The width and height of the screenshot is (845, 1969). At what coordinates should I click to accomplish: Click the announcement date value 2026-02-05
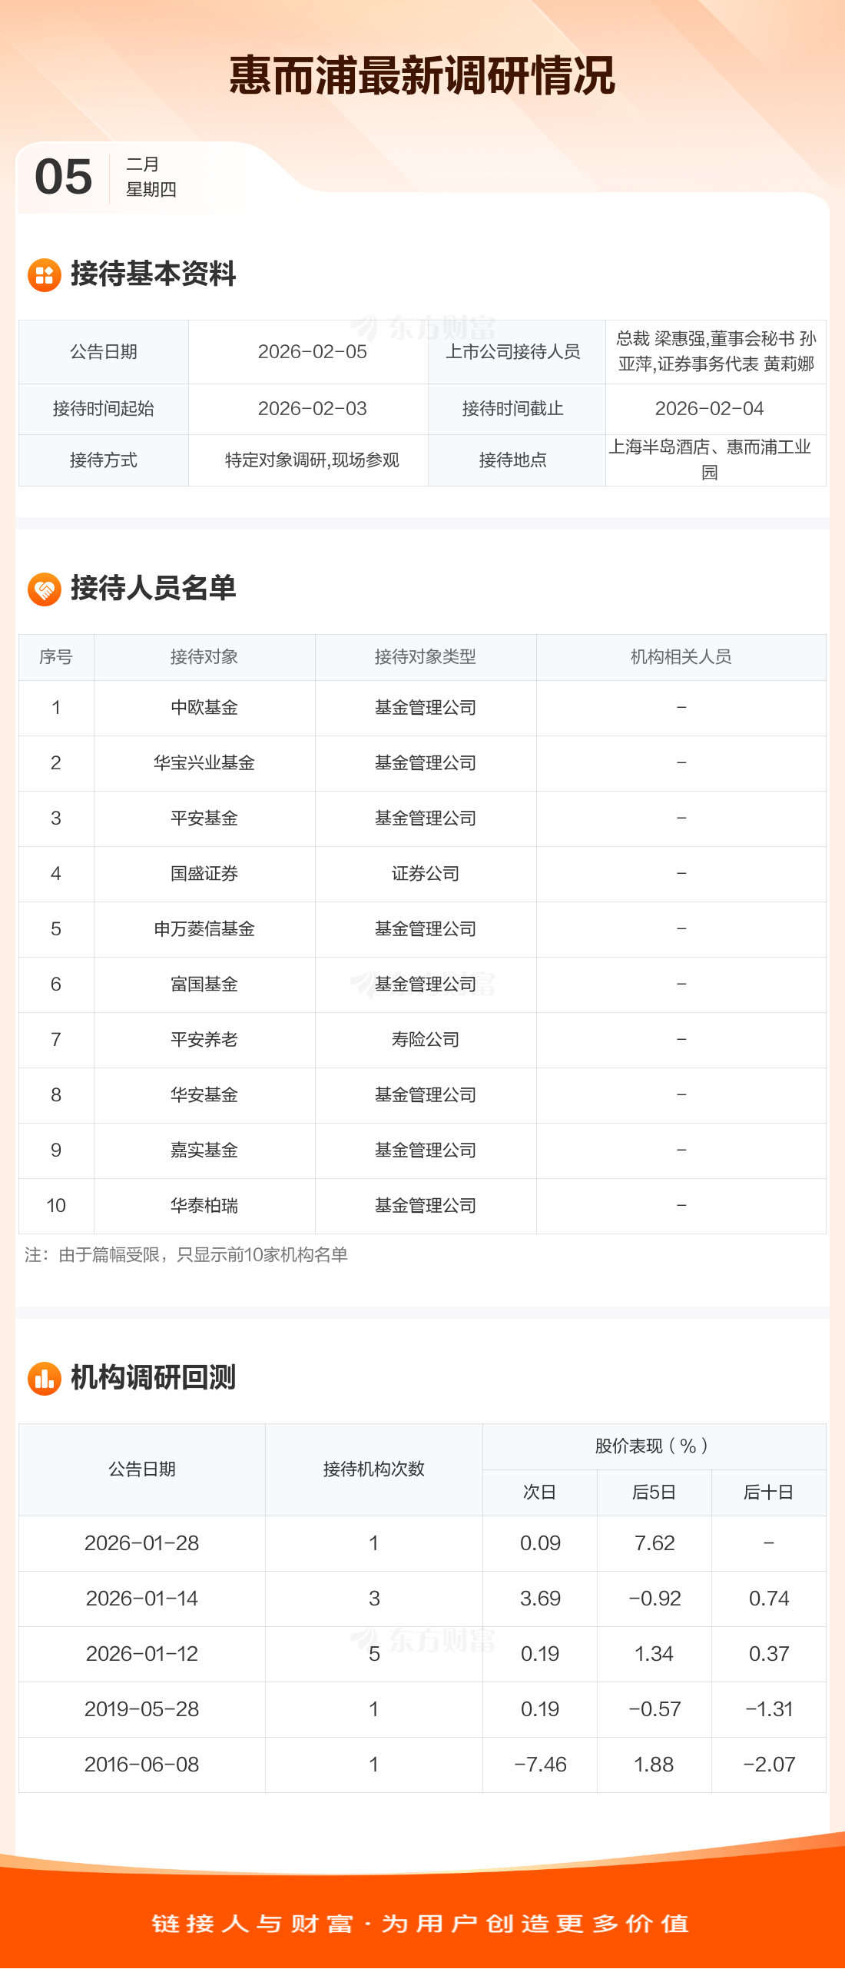[313, 352]
